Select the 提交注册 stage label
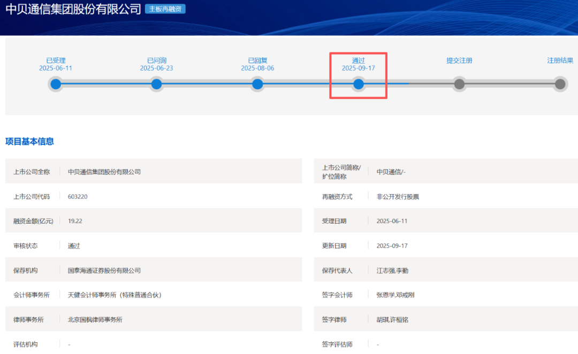This screenshot has height=354, width=578. (x=459, y=60)
